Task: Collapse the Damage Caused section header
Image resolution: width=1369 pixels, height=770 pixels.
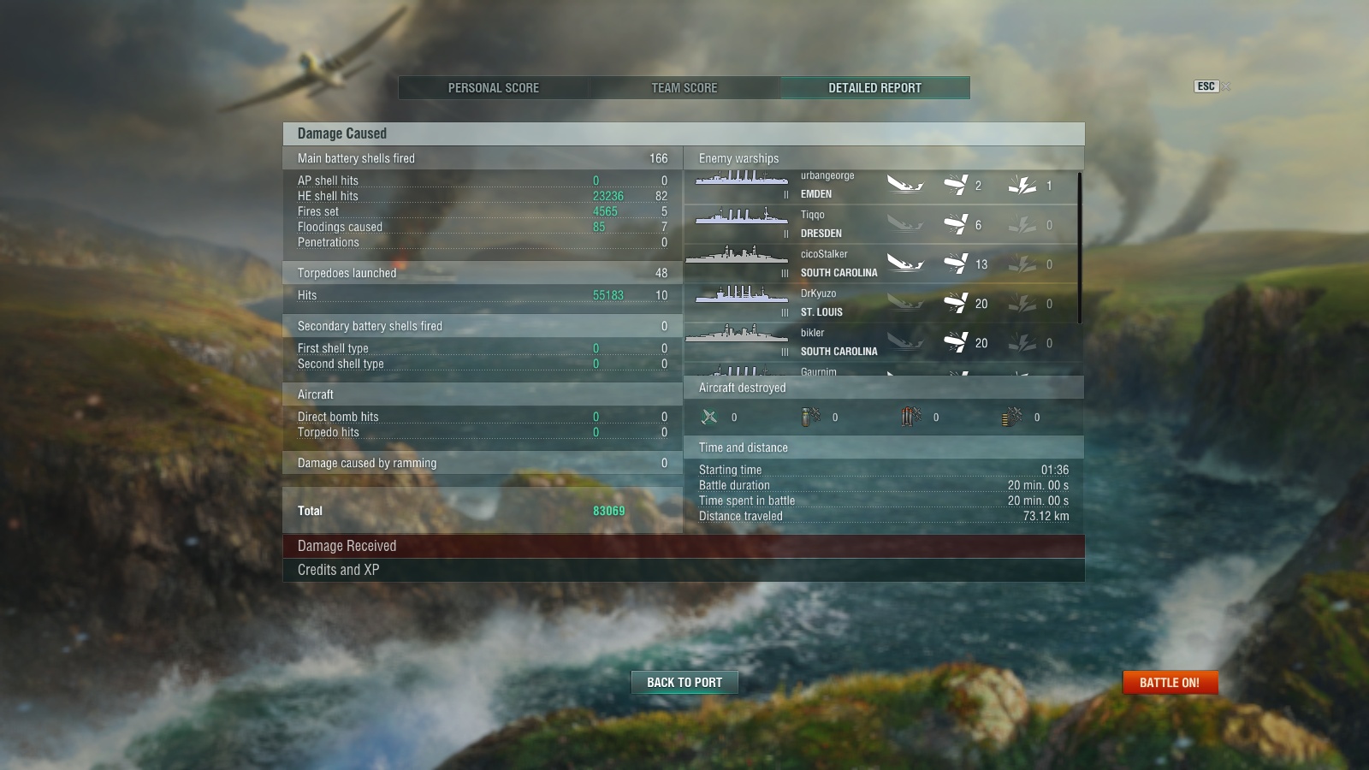Action: coord(684,133)
